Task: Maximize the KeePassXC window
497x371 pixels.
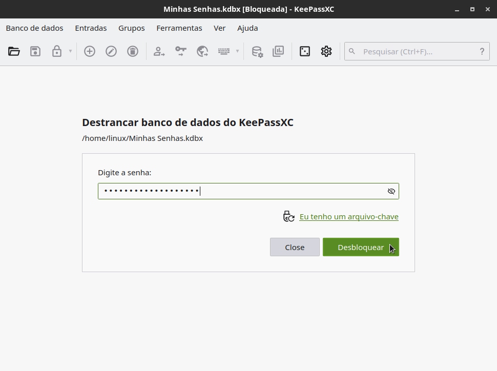Action: click(x=472, y=9)
